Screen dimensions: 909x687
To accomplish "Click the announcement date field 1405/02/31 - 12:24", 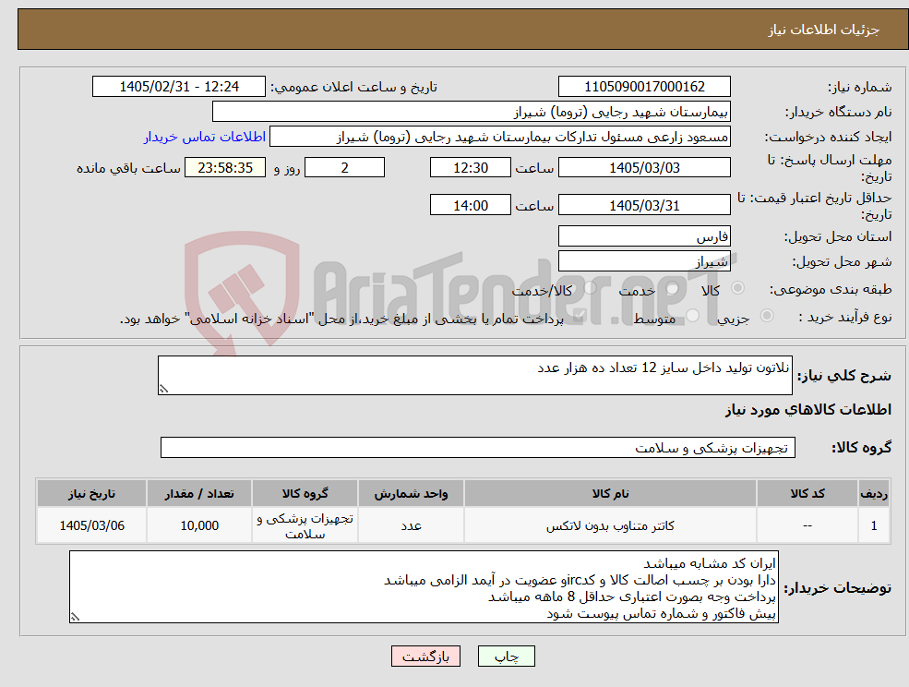I will pyautogui.click(x=178, y=87).
